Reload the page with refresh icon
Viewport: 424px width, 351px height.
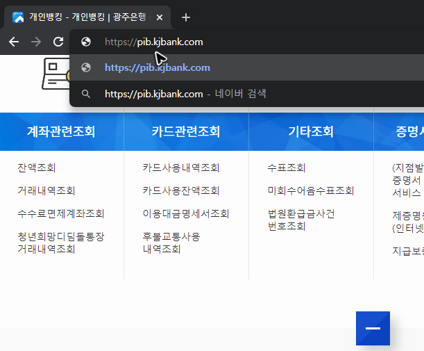click(x=58, y=42)
